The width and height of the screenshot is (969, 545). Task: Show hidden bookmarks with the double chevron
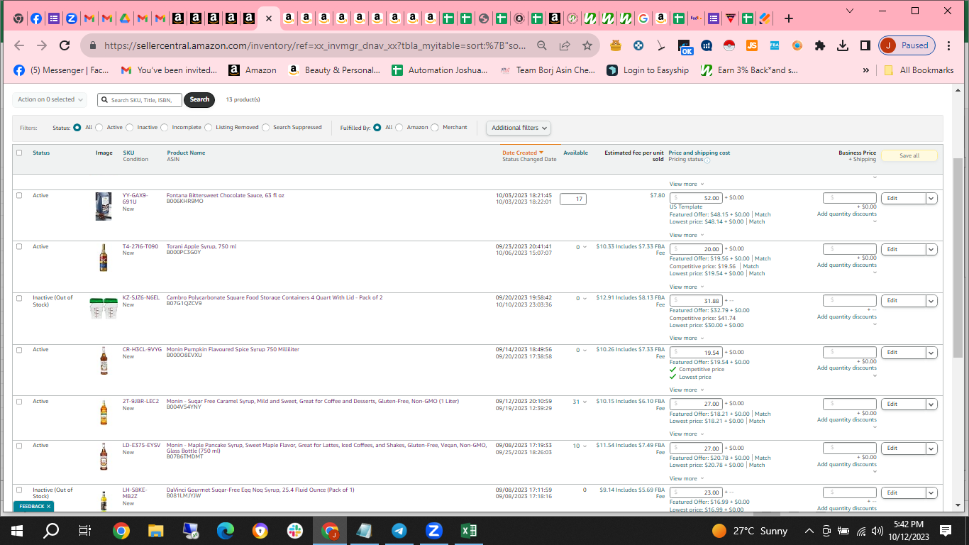pos(865,70)
